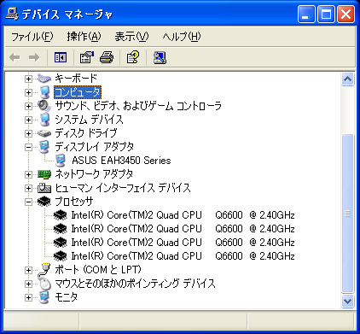
Task: Click the keyboard icon beside キーボード
Action: coord(44,78)
